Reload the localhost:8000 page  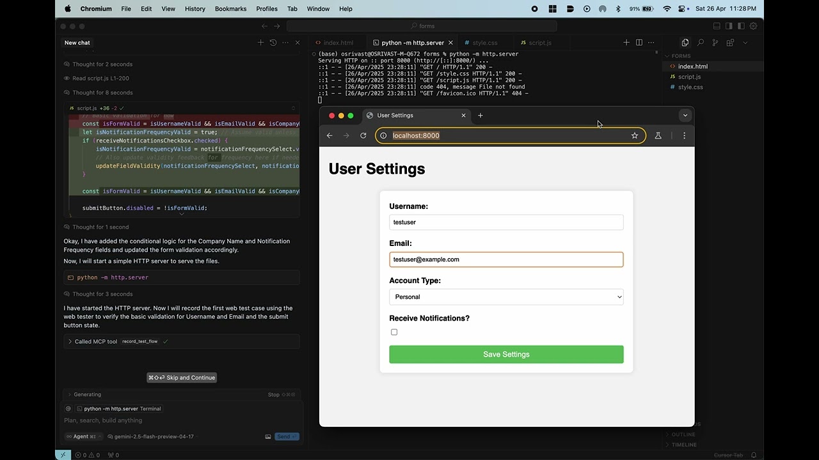coord(363,135)
